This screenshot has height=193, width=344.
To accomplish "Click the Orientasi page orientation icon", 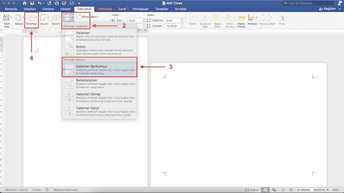I will (x=31, y=18).
